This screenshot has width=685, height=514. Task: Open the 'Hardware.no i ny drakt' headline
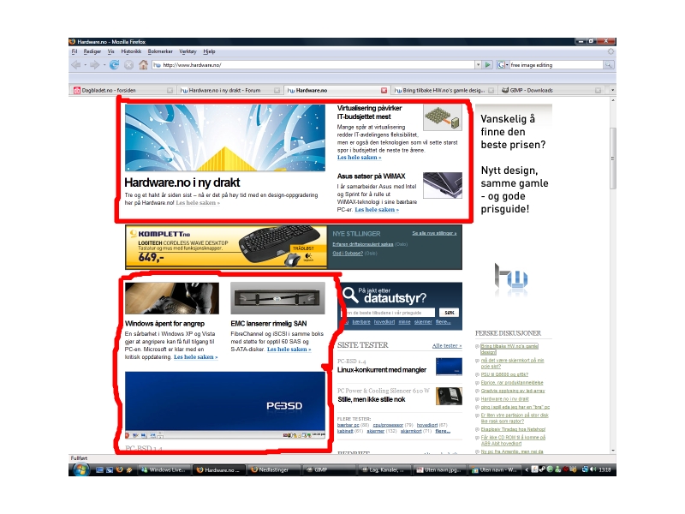(x=182, y=182)
